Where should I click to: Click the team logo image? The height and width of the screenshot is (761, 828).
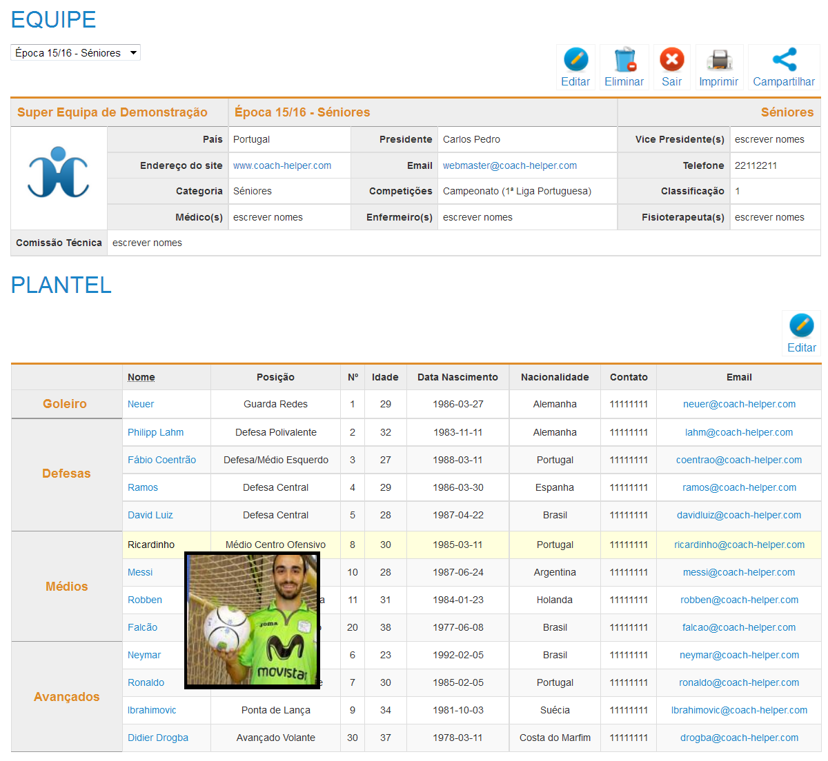pyautogui.click(x=59, y=172)
